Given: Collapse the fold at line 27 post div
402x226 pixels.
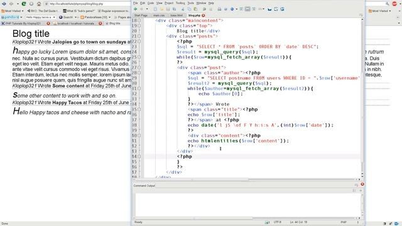Looking at the screenshot, I should pos(139,68).
